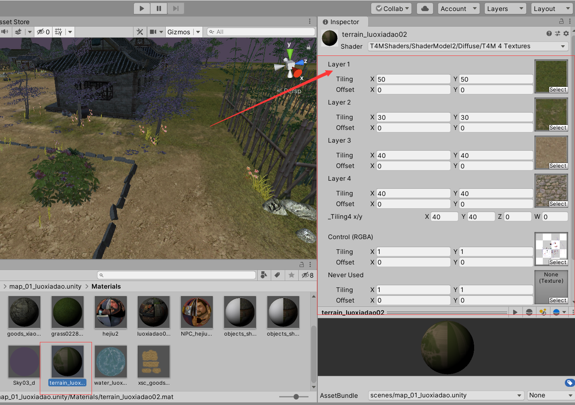Open the cloud services panel
The image size is (575, 405).
pos(425,8)
